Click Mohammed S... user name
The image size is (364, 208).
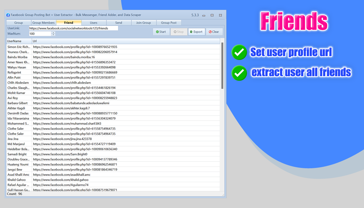(x=18, y=124)
